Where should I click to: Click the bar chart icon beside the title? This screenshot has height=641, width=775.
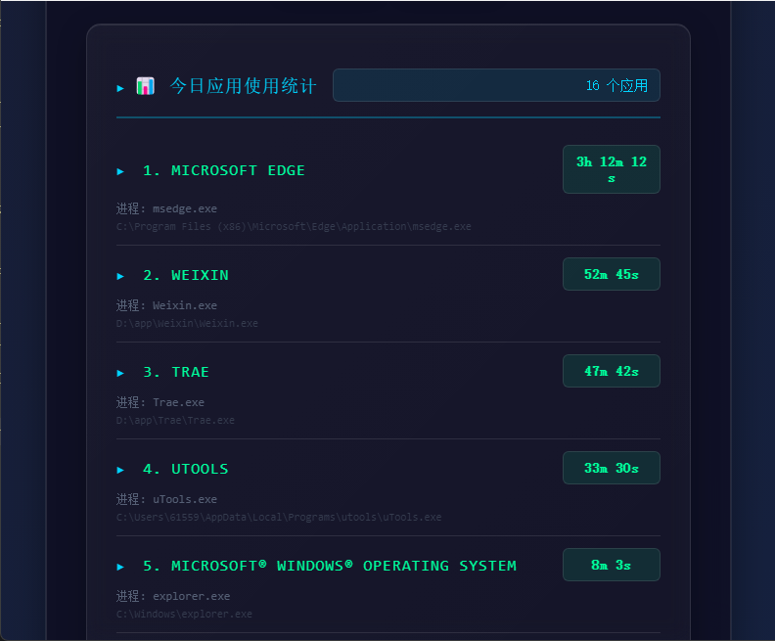tap(145, 86)
